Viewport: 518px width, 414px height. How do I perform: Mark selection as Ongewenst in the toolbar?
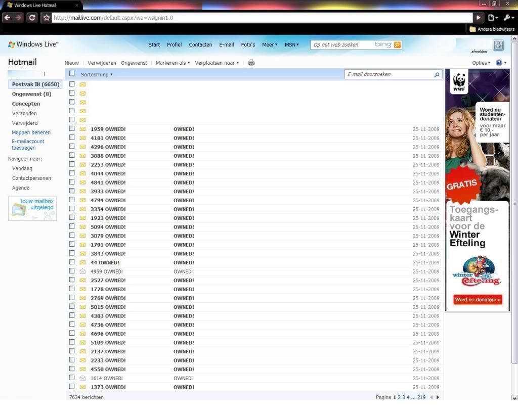(134, 63)
